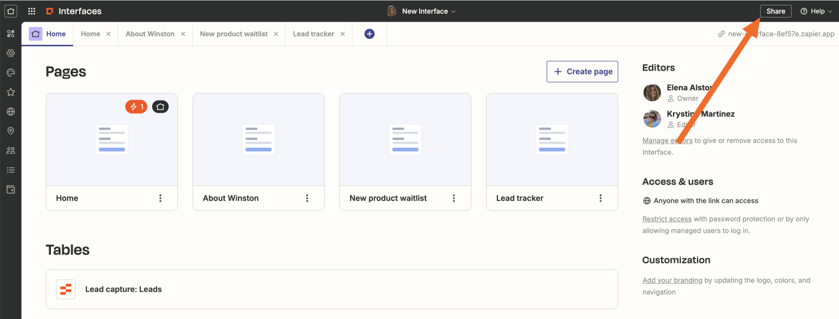The height and width of the screenshot is (319, 839).
Task: Click the wallet icon in left sidebar
Action: click(10, 189)
